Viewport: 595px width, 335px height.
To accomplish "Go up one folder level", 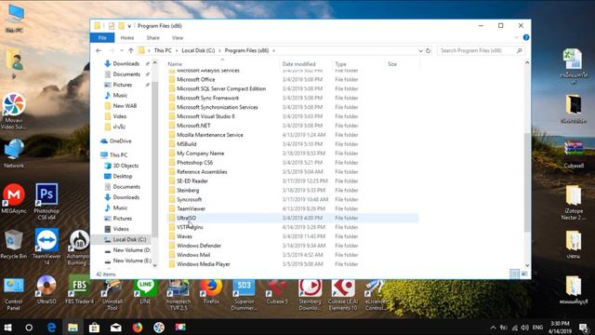I will pos(131,50).
